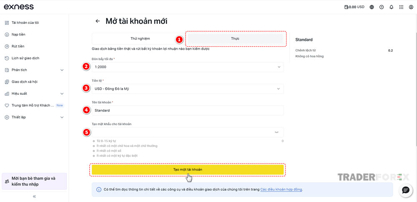Image resolution: width=417 pixels, height=202 pixels.
Task: Open the notifications bell
Action: tap(391, 7)
